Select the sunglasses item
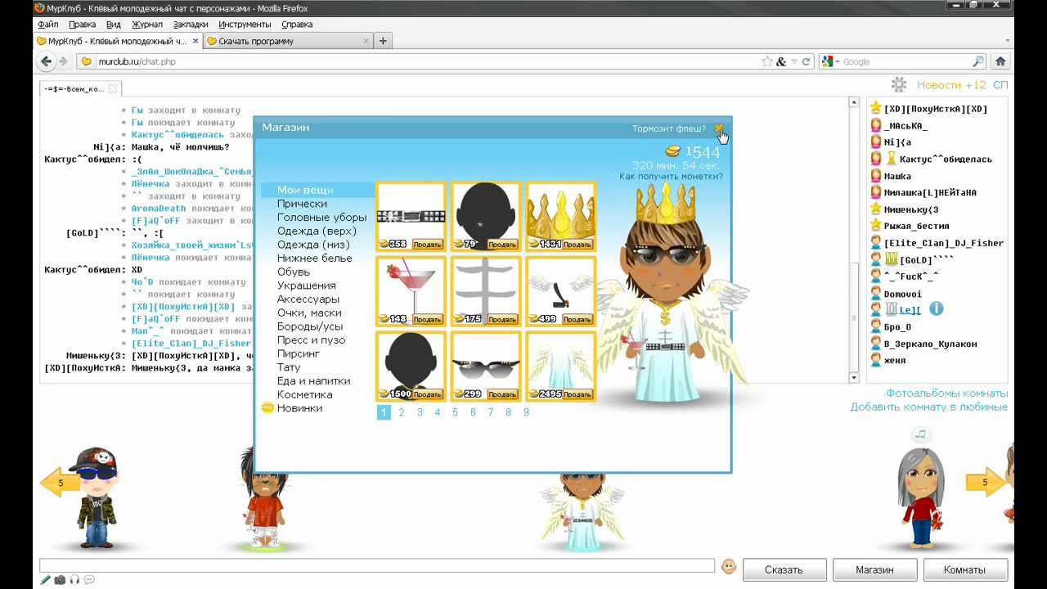The image size is (1047, 589). point(486,366)
